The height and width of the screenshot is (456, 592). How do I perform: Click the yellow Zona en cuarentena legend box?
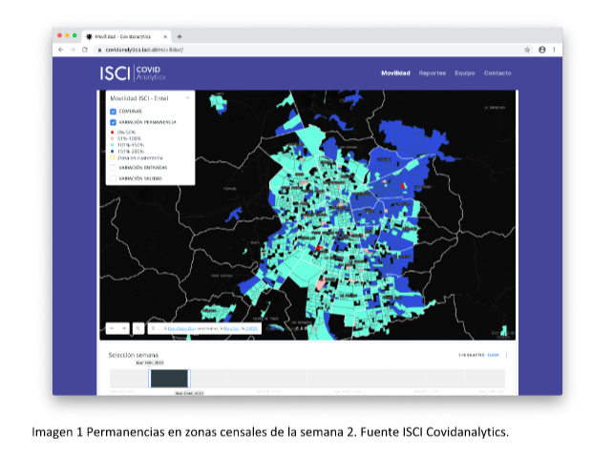coord(112,157)
